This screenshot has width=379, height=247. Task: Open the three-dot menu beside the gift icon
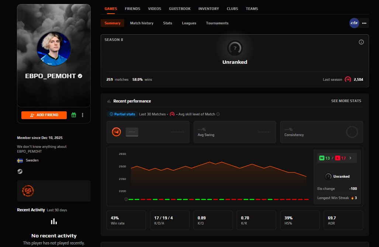83,115
